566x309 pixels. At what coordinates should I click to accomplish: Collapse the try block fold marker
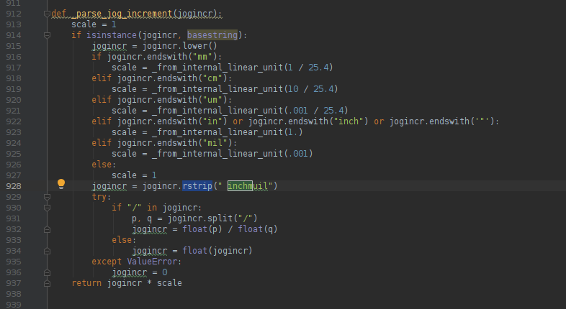[47, 197]
